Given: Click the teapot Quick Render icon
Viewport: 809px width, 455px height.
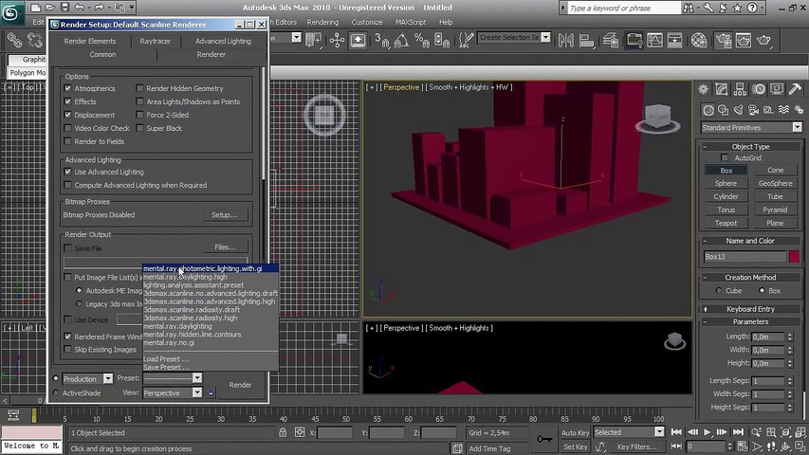Looking at the screenshot, I should tap(764, 40).
